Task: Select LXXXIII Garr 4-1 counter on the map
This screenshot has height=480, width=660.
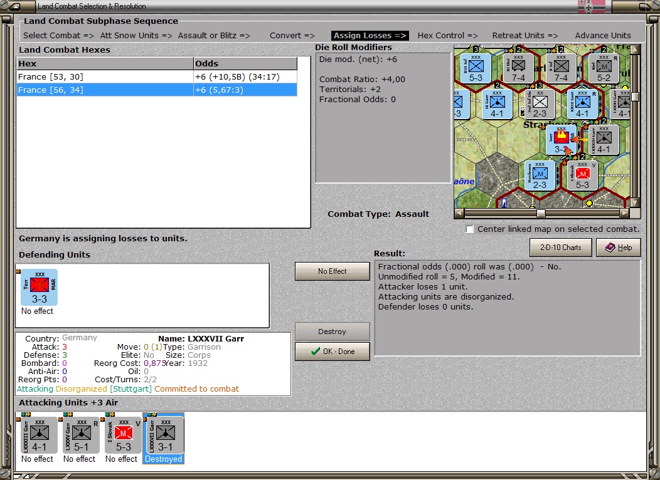Action: click(x=604, y=140)
